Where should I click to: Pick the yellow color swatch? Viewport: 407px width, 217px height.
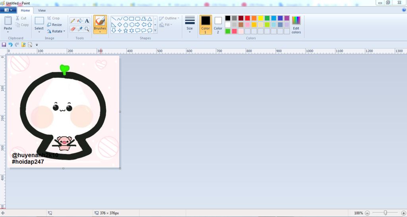coord(261,18)
